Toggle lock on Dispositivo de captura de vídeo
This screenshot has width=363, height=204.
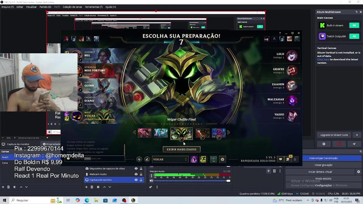141,169
